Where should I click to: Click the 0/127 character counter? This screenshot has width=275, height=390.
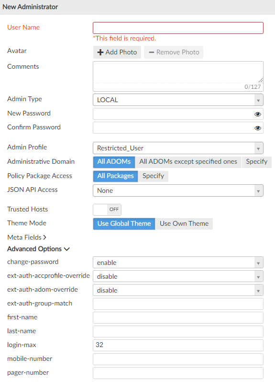[253, 87]
